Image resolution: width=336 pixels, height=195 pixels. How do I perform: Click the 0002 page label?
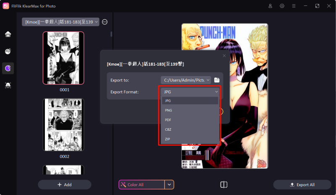(x=65, y=157)
